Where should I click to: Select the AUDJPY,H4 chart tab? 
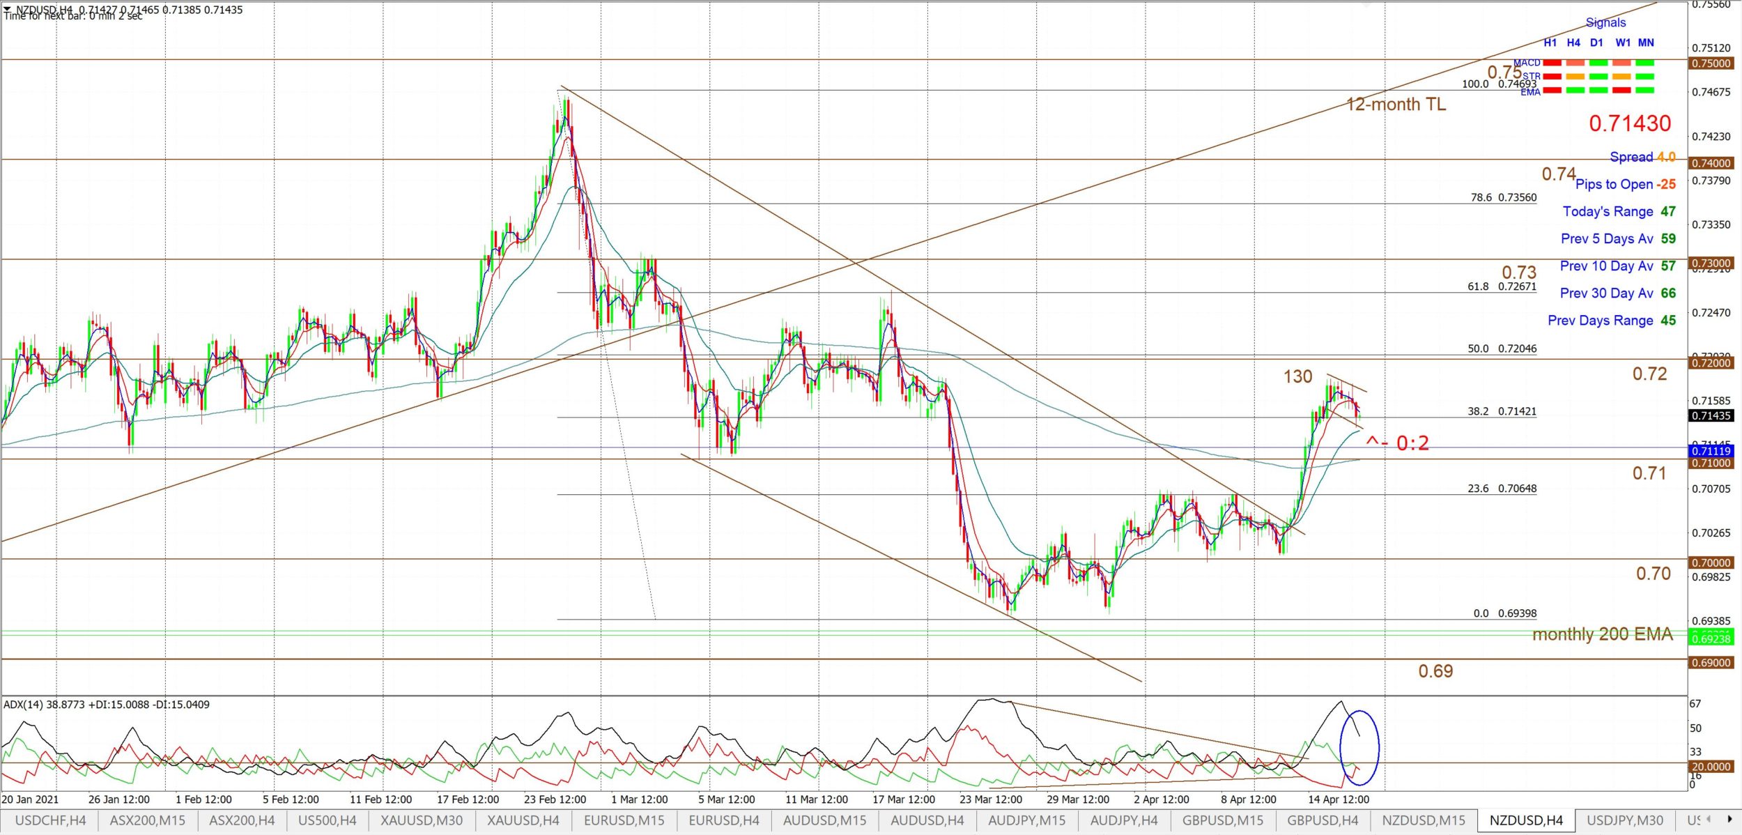pyautogui.click(x=1124, y=820)
